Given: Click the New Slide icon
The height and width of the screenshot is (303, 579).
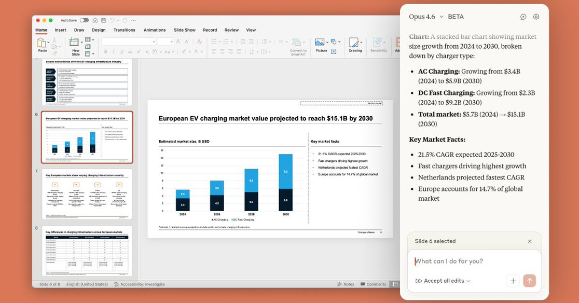Looking at the screenshot, I should click(75, 44).
